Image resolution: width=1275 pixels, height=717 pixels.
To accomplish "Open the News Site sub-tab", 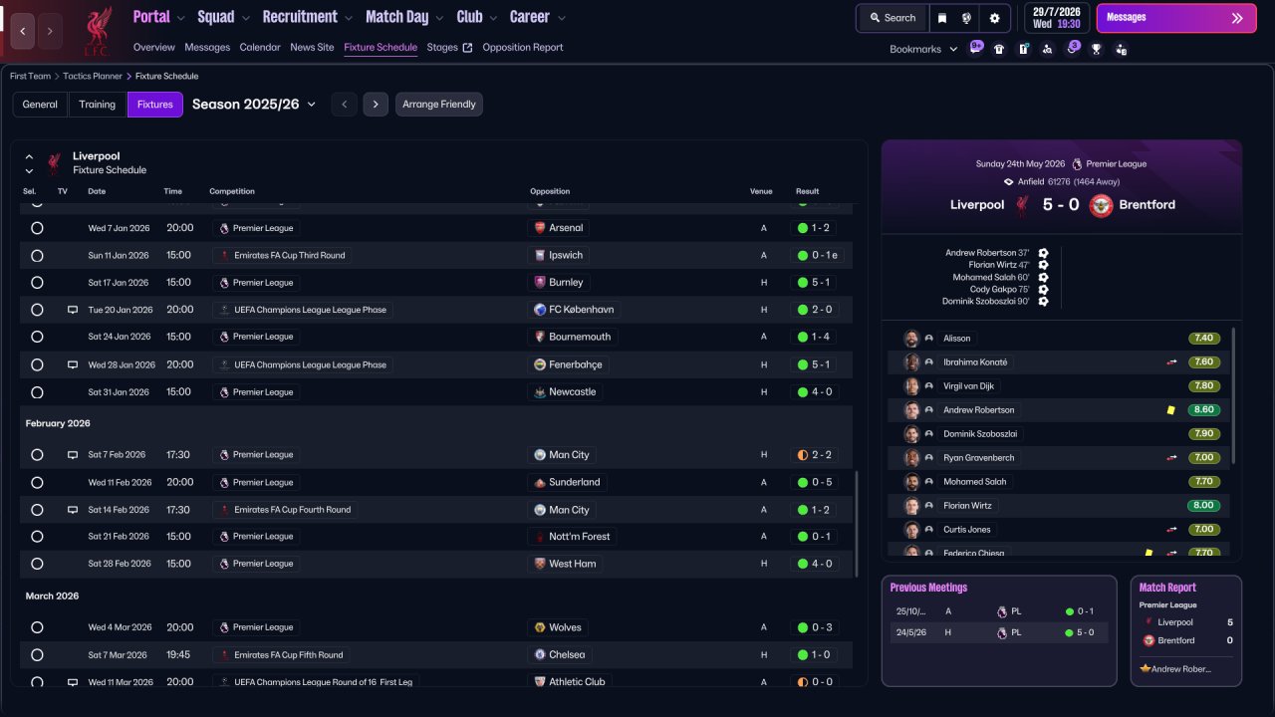I will point(312,48).
